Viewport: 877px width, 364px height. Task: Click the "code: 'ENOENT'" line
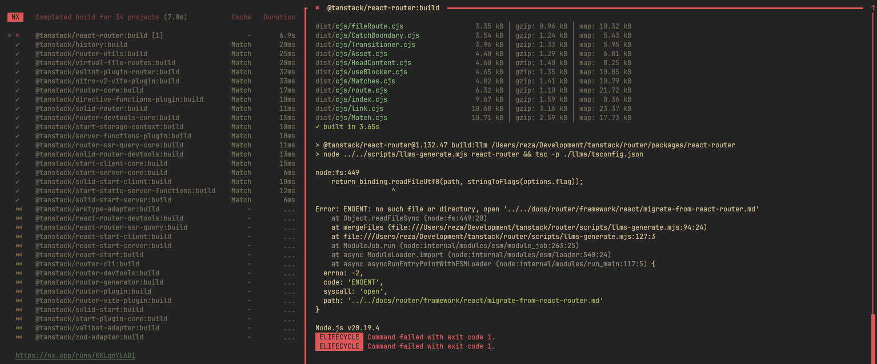coord(354,282)
